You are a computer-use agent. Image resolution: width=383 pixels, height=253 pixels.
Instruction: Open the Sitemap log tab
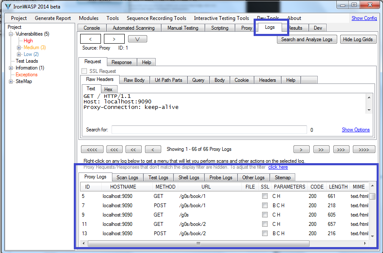[282, 178]
